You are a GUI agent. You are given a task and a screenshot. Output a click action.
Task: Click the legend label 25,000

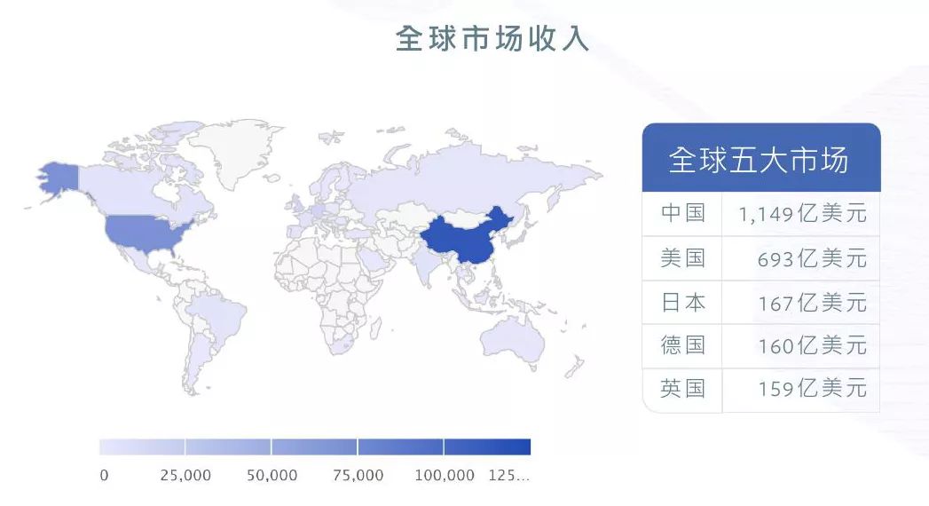click(185, 475)
